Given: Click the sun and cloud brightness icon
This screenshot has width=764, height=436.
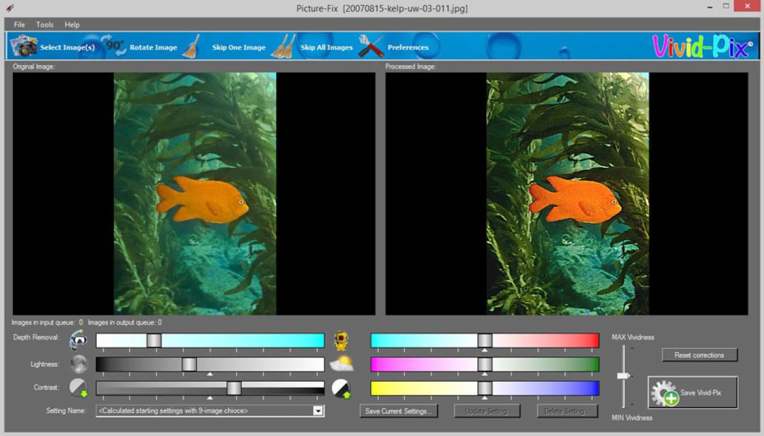Looking at the screenshot, I should point(341,364).
